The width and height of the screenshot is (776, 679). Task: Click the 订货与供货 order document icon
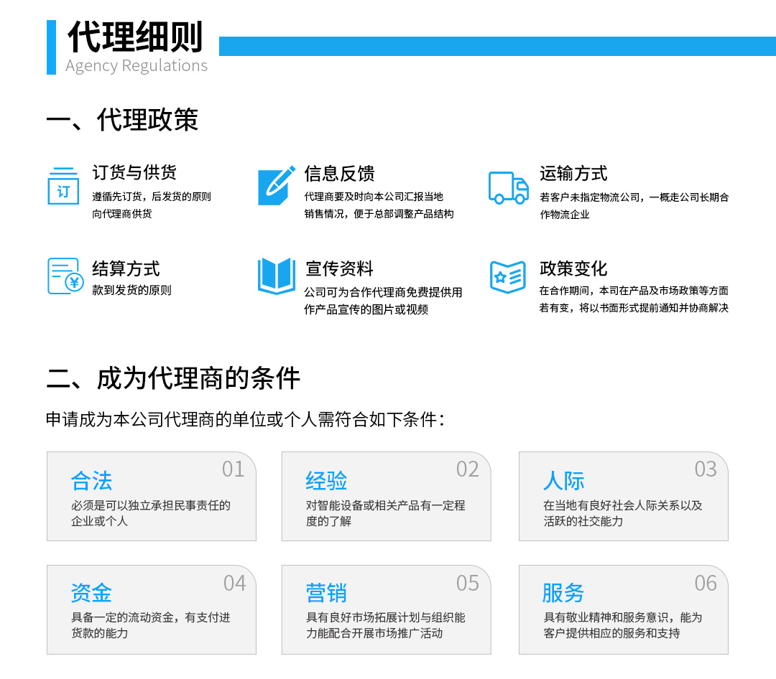(x=63, y=186)
